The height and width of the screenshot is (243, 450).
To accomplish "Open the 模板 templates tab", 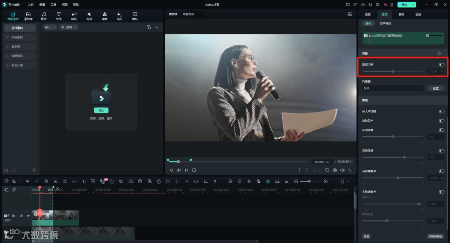I will click(x=135, y=16).
